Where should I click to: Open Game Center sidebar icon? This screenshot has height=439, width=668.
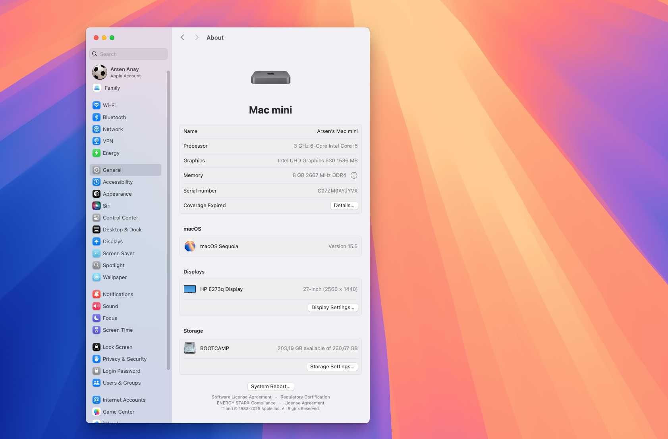pyautogui.click(x=97, y=412)
